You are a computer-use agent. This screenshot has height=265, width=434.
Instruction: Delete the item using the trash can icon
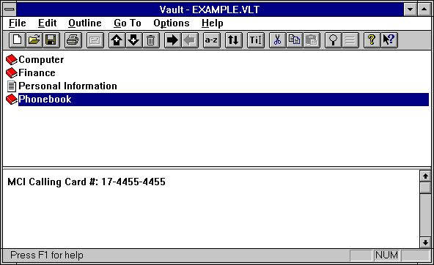151,40
